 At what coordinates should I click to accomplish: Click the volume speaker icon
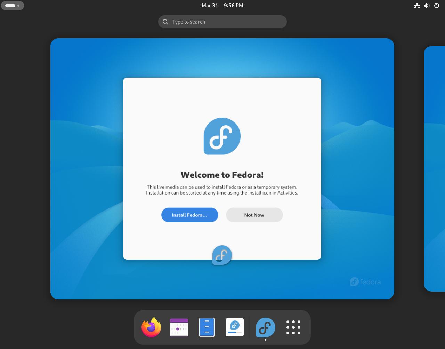427,6
